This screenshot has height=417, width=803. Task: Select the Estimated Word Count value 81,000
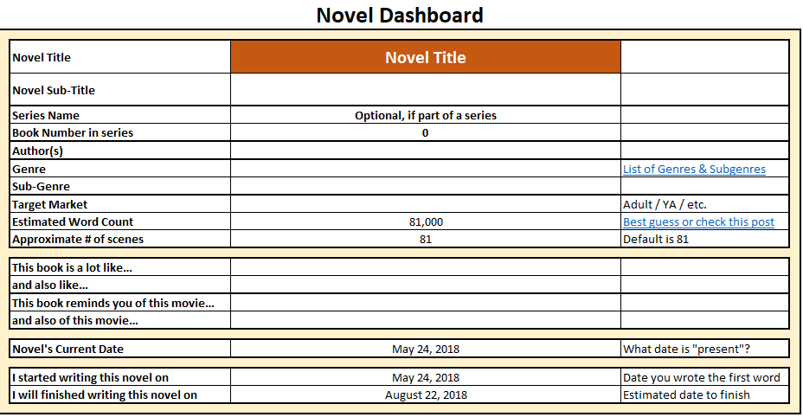point(425,221)
